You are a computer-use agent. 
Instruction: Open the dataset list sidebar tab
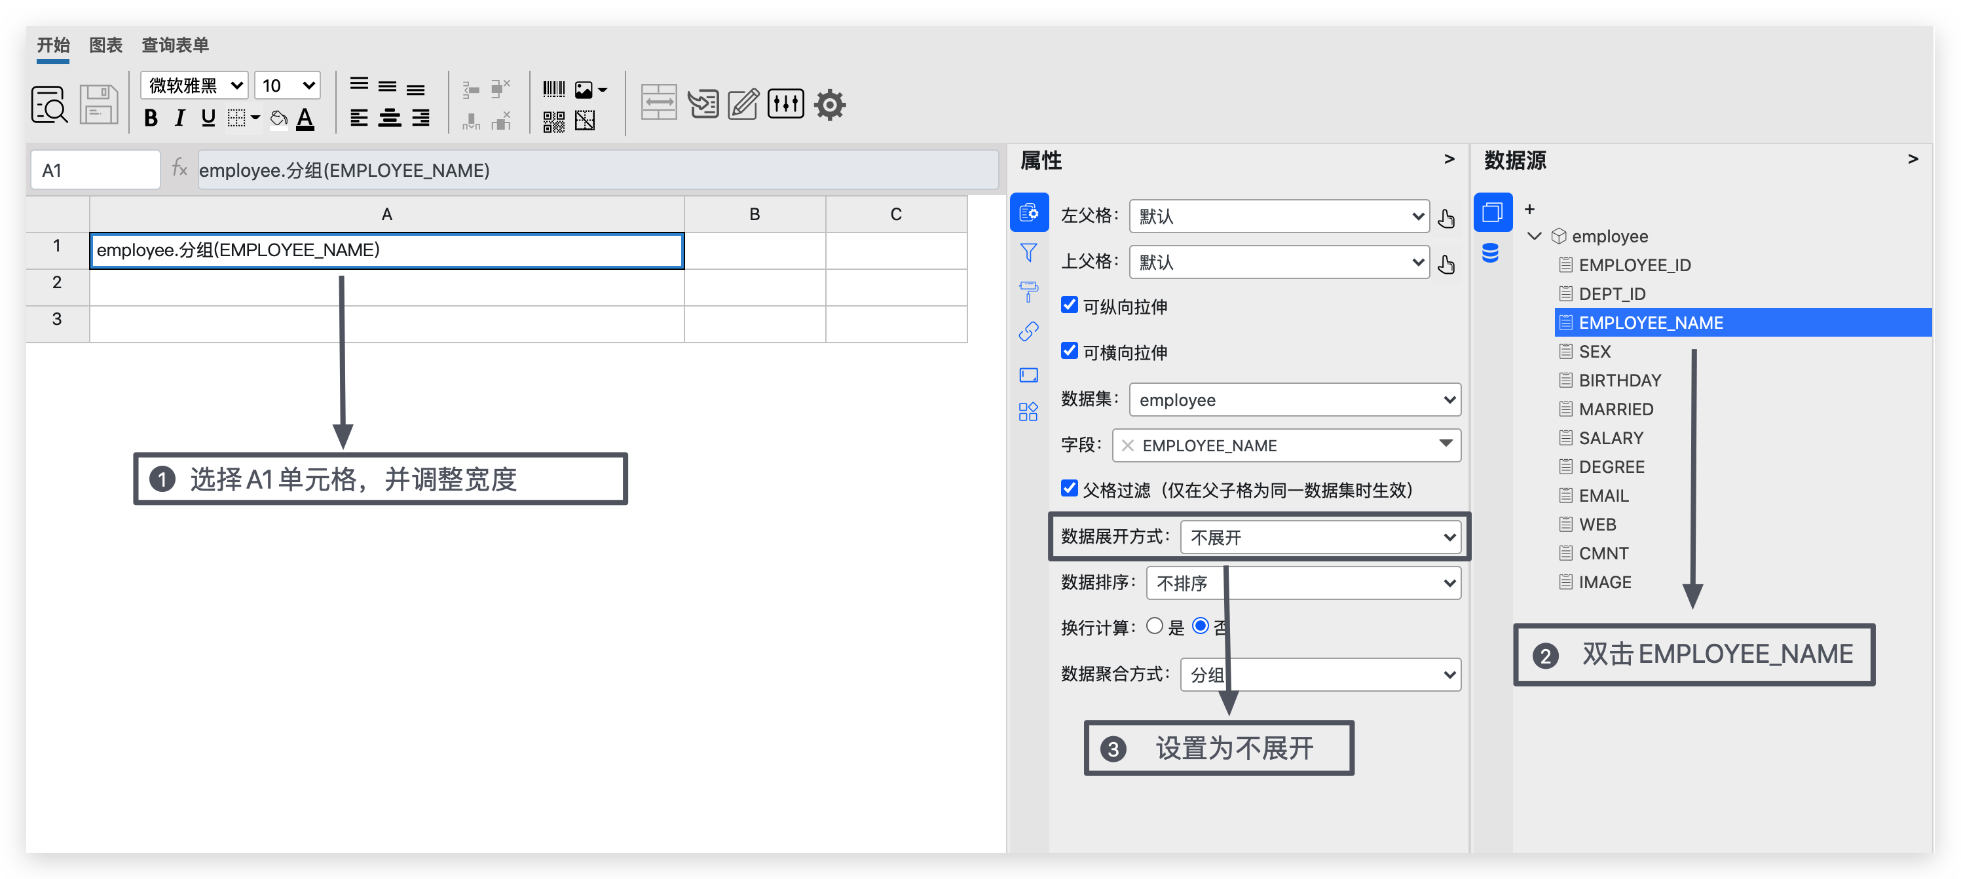(1492, 212)
